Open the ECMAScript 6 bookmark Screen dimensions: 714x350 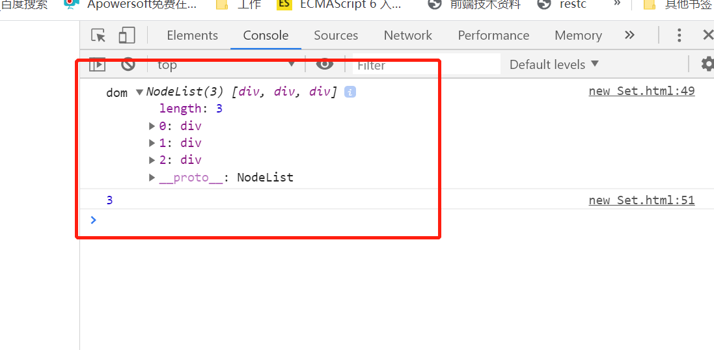coord(340,5)
